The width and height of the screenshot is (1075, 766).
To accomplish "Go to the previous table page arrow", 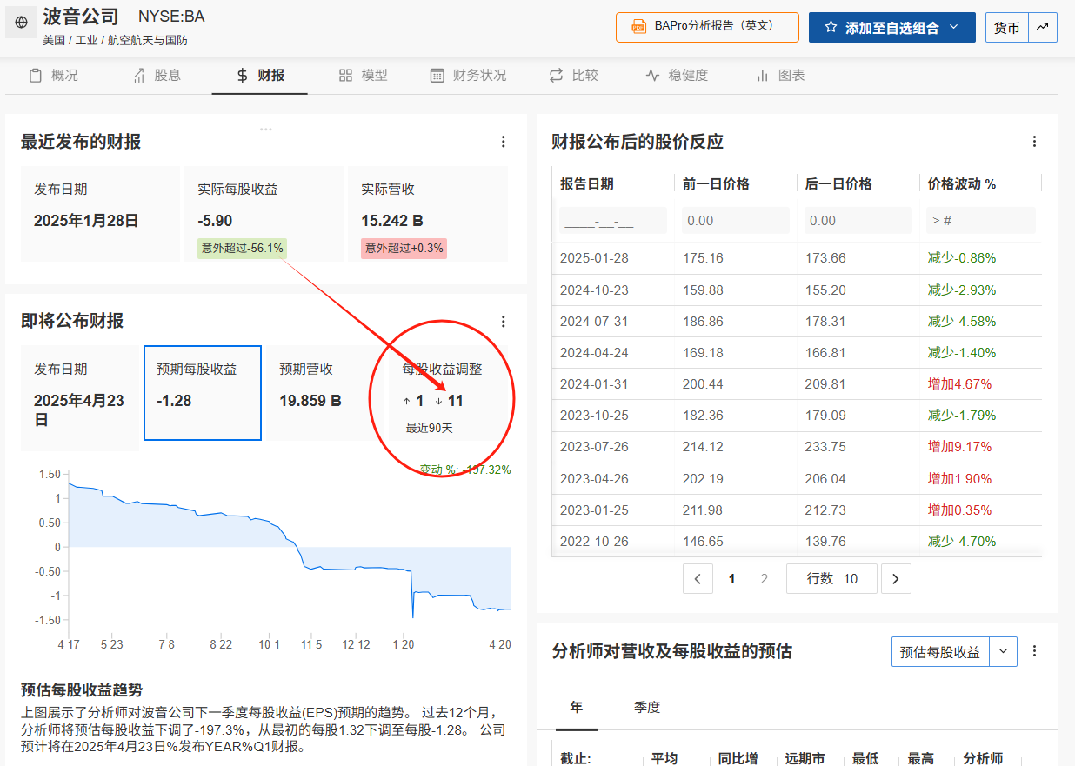I will [x=698, y=578].
